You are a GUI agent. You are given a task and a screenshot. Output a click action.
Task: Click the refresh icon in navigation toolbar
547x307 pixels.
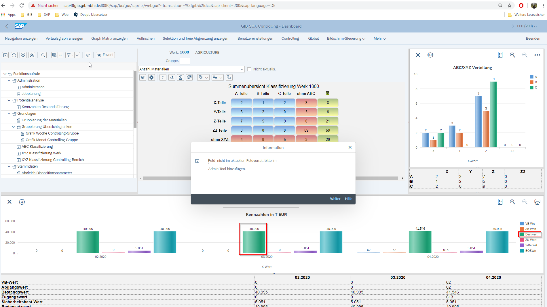[14, 55]
